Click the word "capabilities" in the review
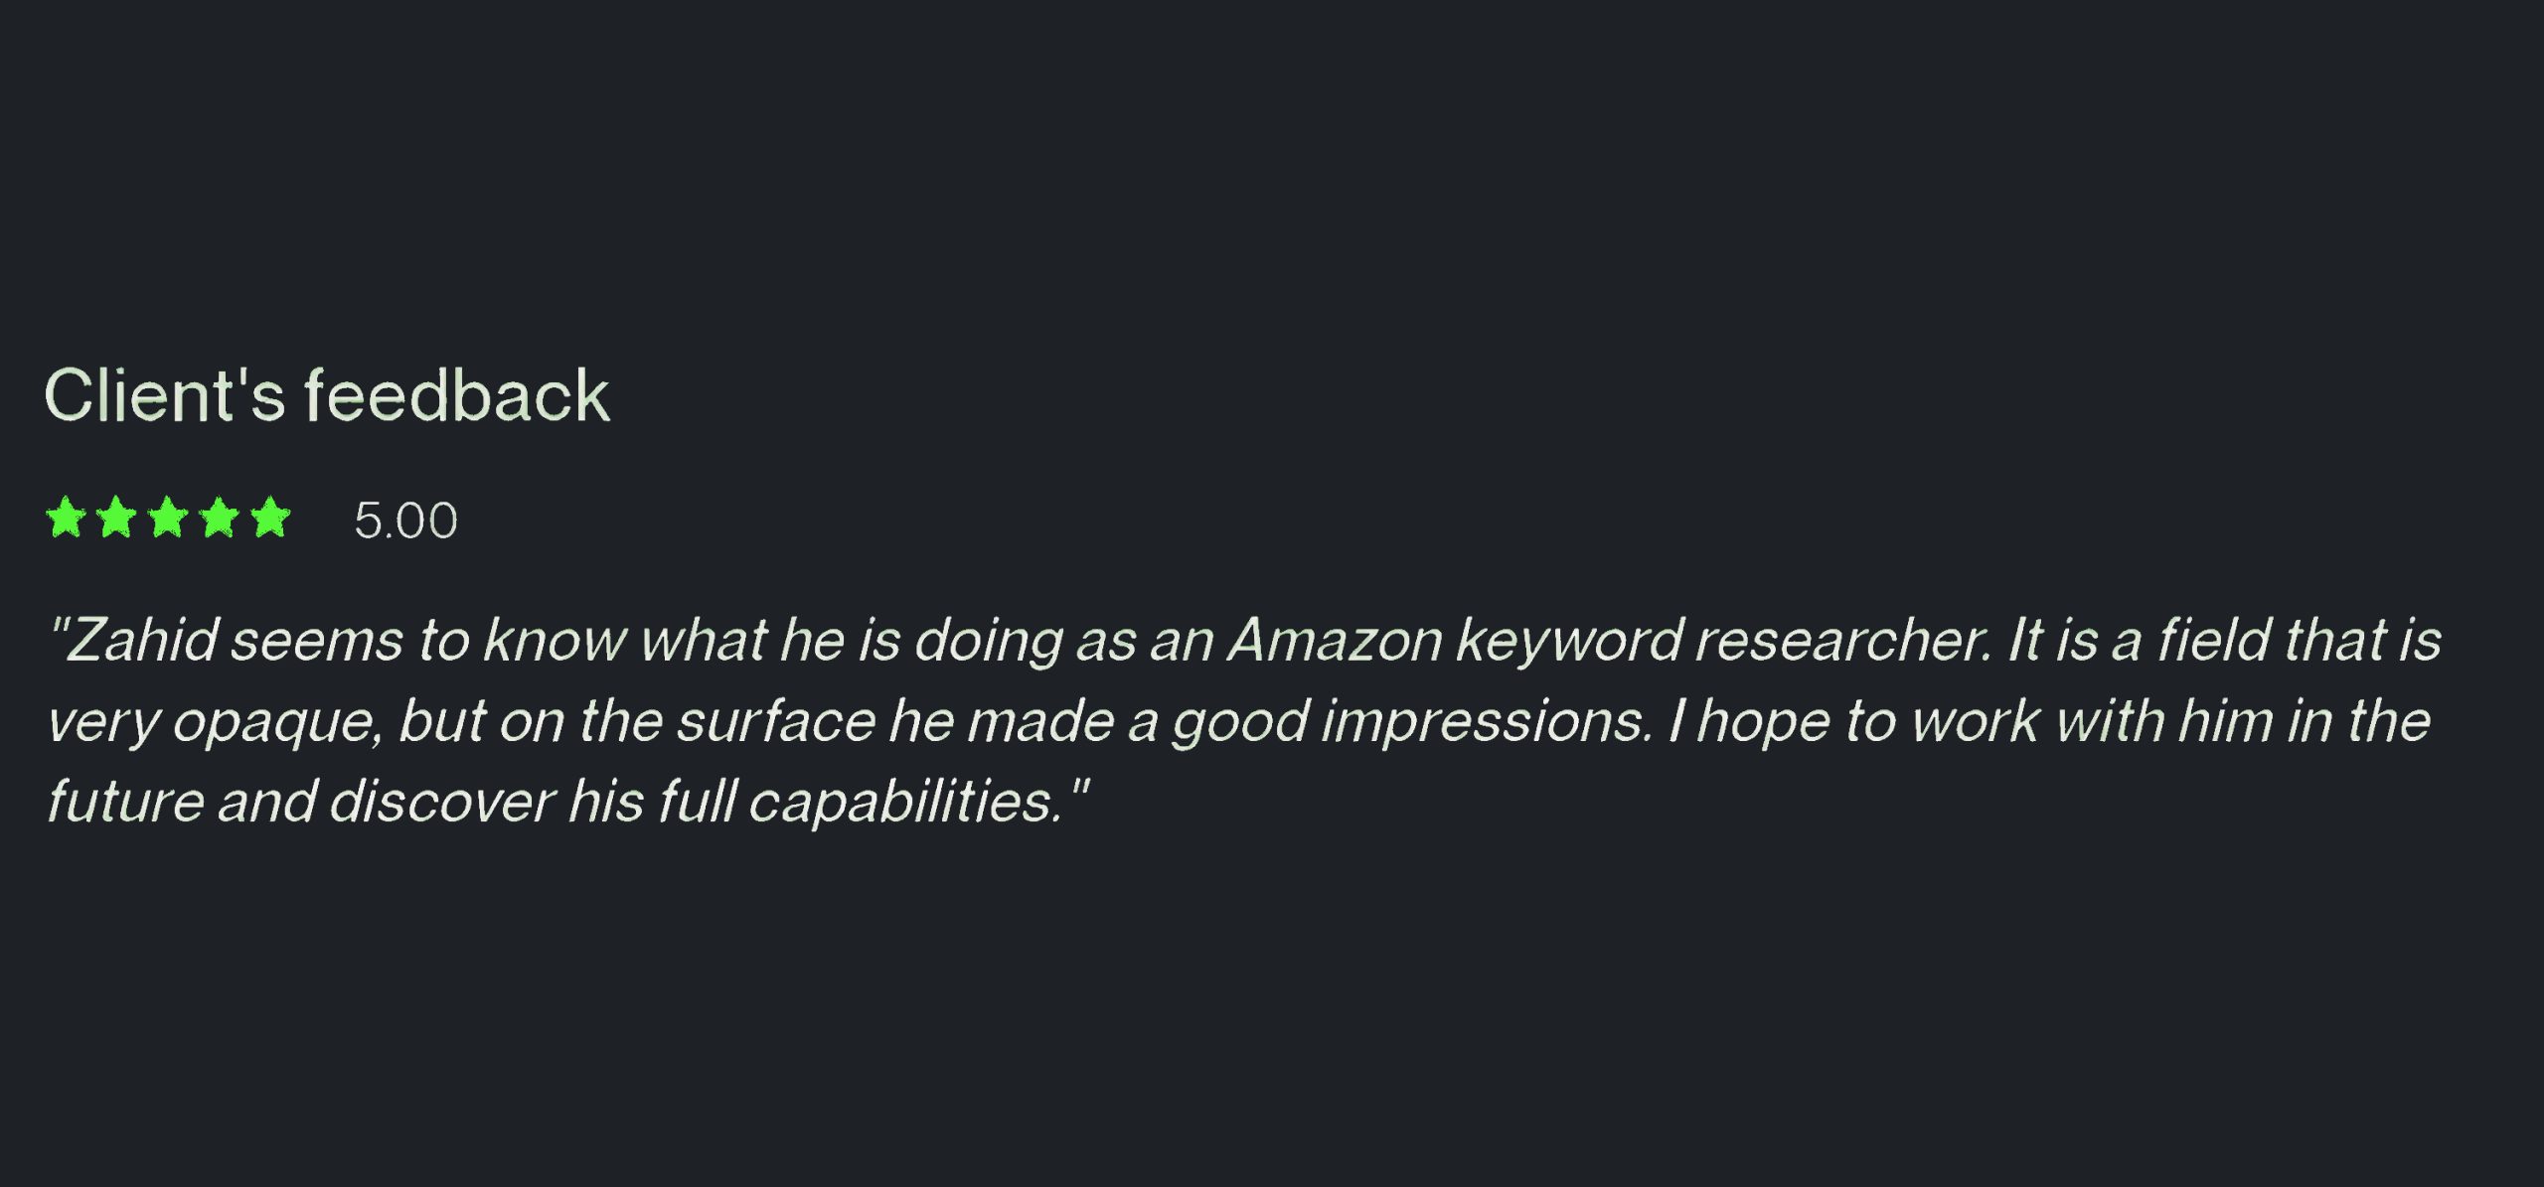This screenshot has width=2544, height=1187. click(x=905, y=803)
